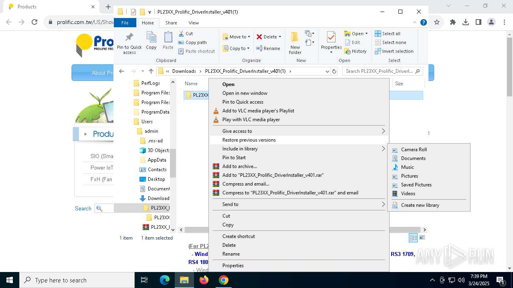Click the Paste icon in ribbon
Screen dimensions: 513x288
[168, 41]
